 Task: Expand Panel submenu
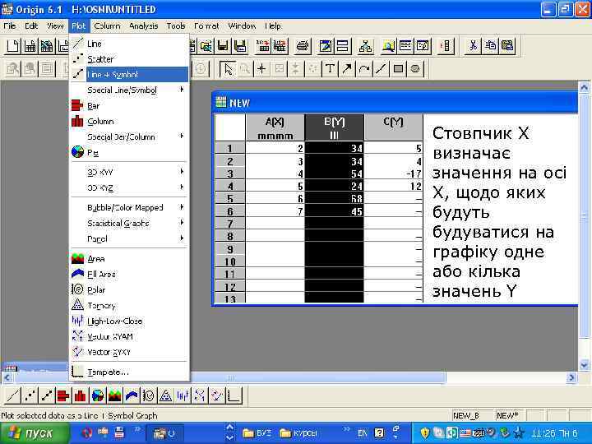[129, 238]
